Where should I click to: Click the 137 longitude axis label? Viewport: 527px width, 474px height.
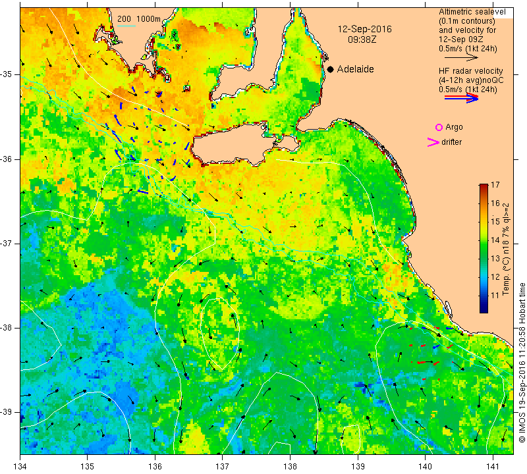click(222, 467)
